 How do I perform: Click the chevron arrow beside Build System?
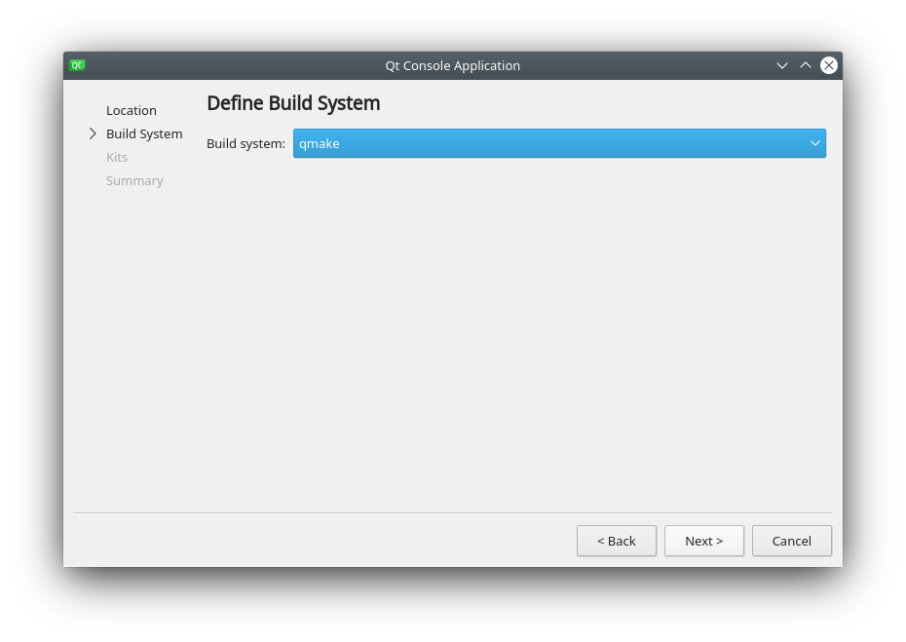(93, 133)
